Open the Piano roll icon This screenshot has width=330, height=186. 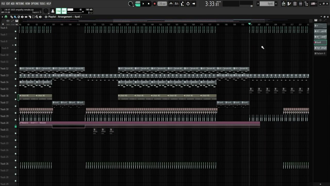pyautogui.click(x=289, y=4)
